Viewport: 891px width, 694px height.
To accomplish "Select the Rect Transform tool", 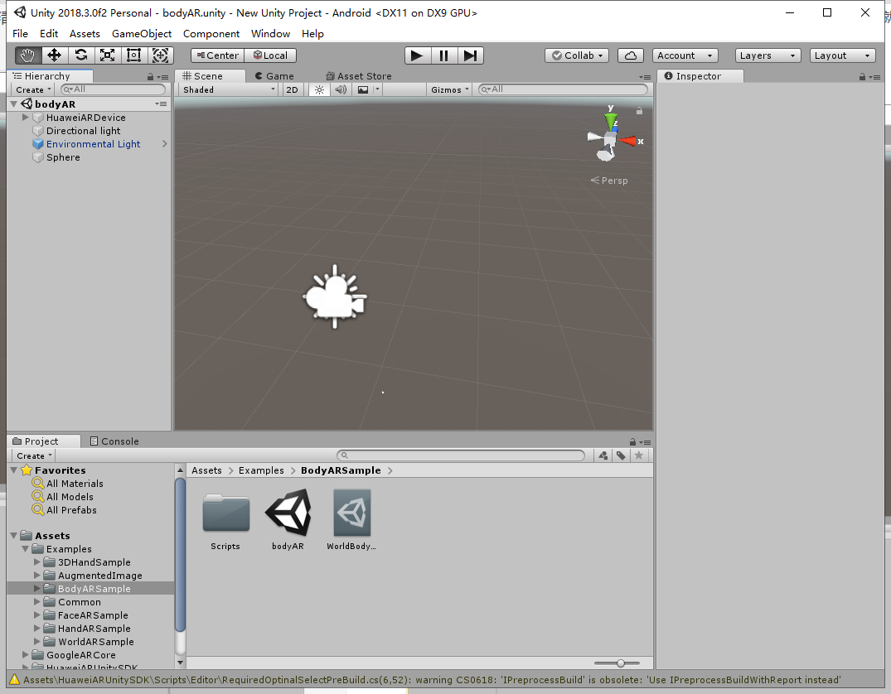I will 133,55.
